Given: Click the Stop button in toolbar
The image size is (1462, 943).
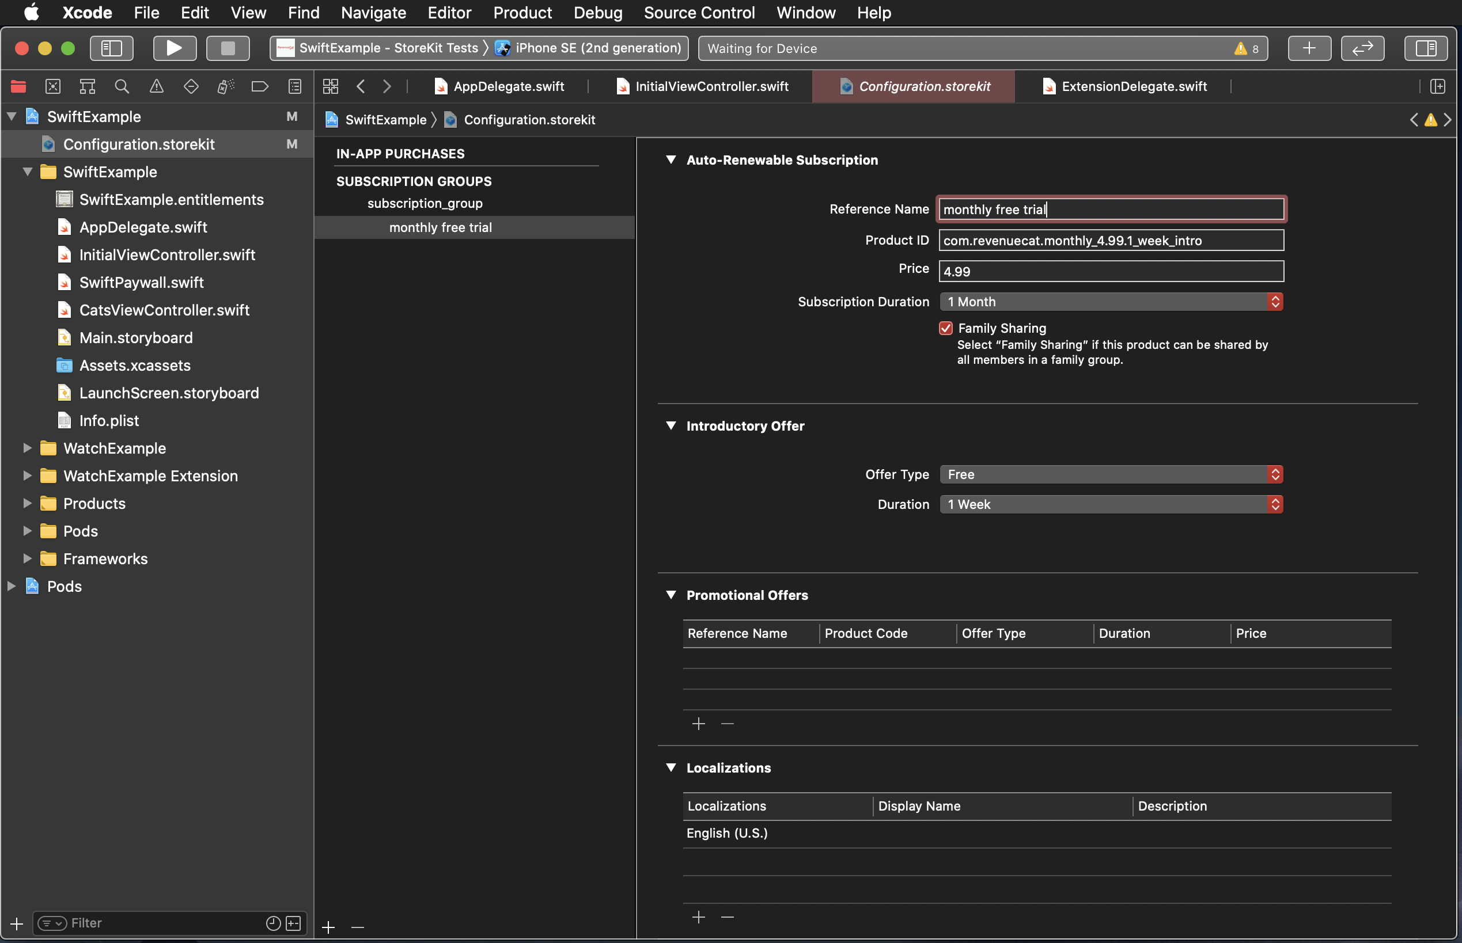Looking at the screenshot, I should (x=228, y=48).
